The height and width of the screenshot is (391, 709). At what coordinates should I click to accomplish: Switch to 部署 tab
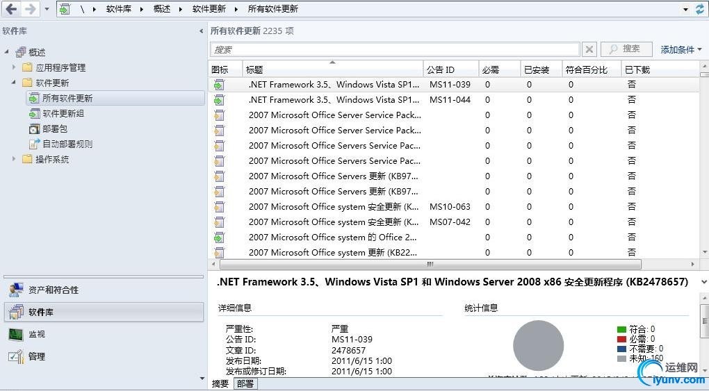[245, 384]
